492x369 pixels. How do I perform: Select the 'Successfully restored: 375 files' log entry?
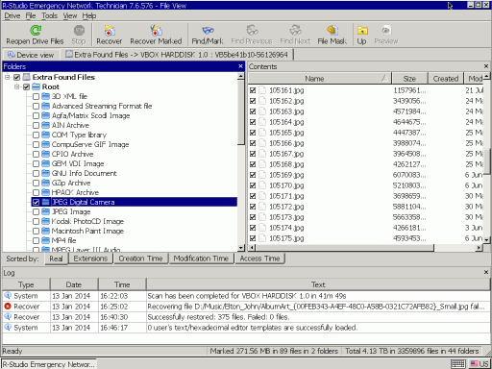point(246,317)
